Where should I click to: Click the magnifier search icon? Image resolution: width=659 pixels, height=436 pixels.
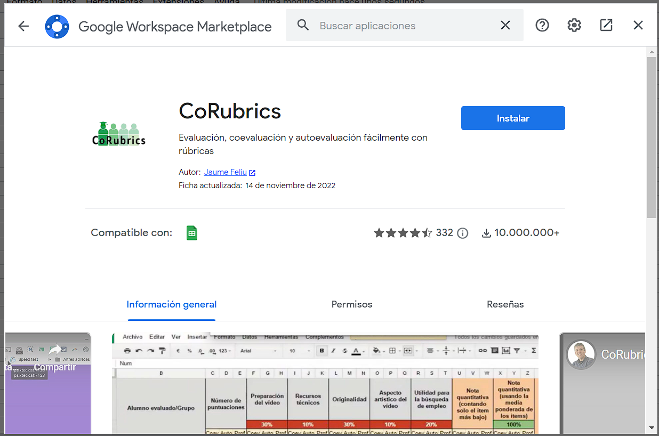click(303, 25)
